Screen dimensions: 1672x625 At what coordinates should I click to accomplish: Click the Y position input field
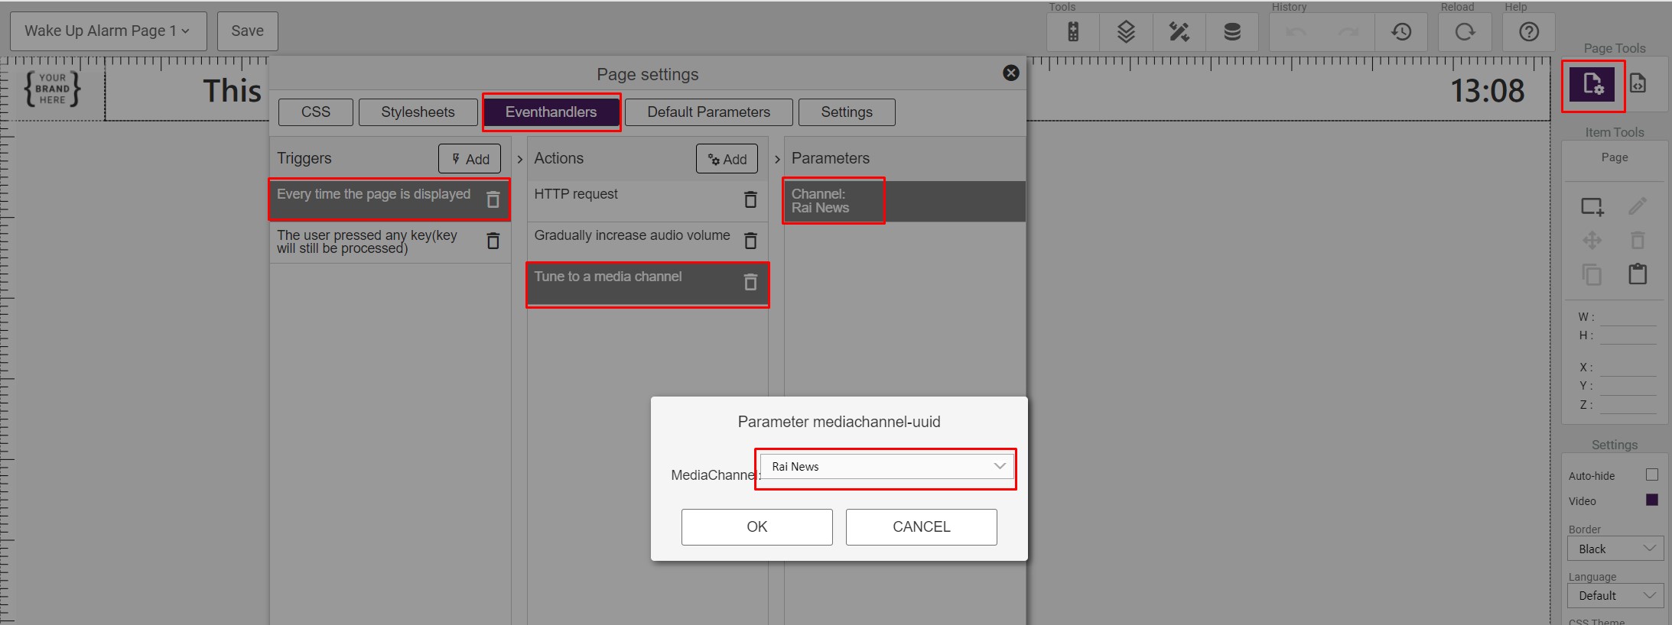(1628, 386)
